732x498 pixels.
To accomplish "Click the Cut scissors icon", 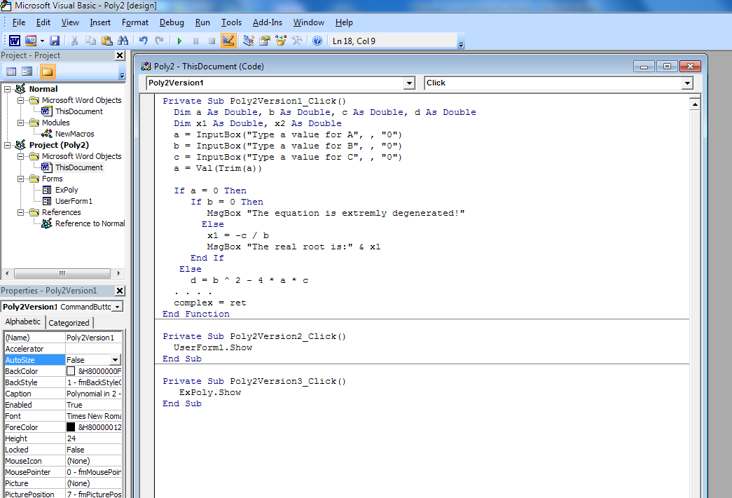I will [x=74, y=41].
